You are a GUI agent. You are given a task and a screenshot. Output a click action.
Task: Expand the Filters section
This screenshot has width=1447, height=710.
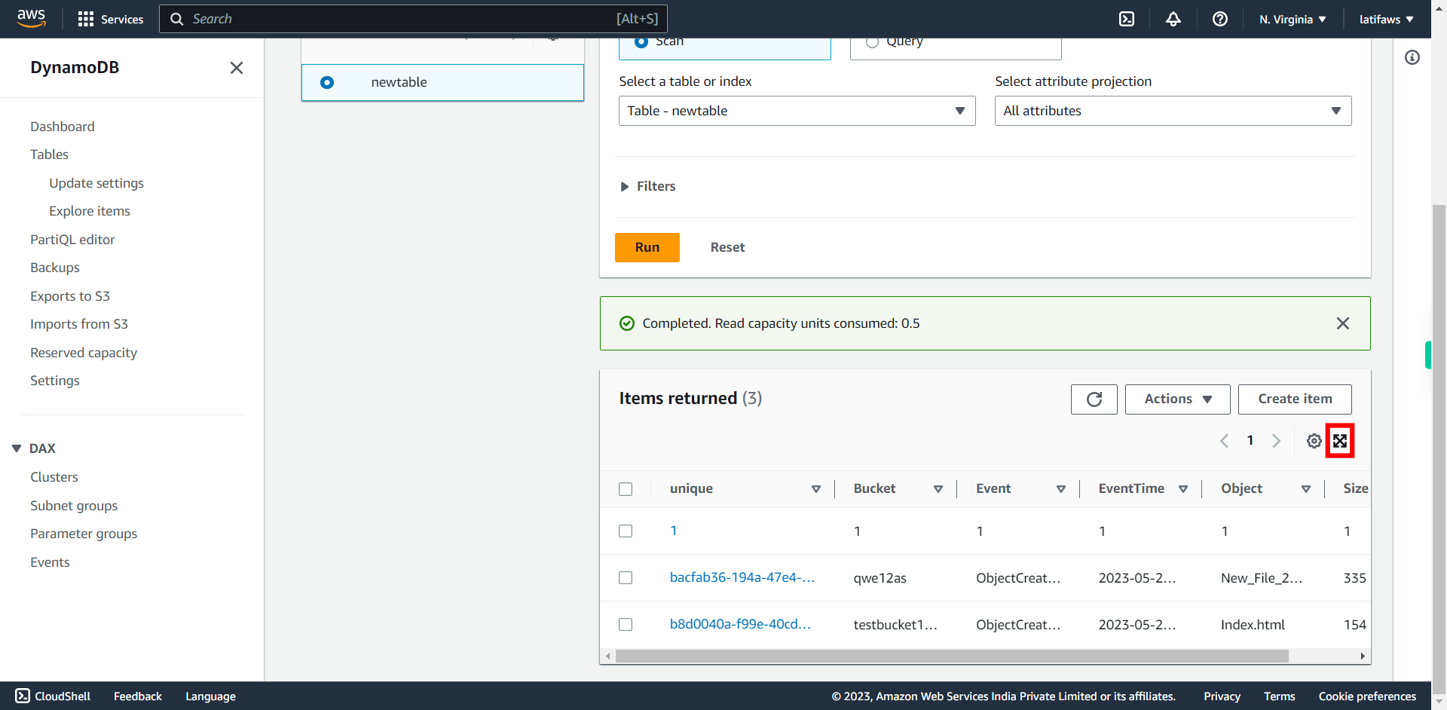click(x=648, y=186)
